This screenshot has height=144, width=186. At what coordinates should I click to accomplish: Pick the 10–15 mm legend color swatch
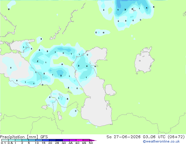click(x=39, y=140)
